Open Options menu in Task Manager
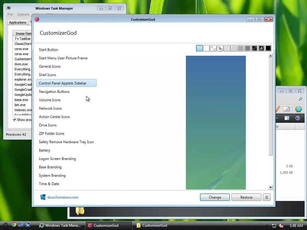 point(23,14)
